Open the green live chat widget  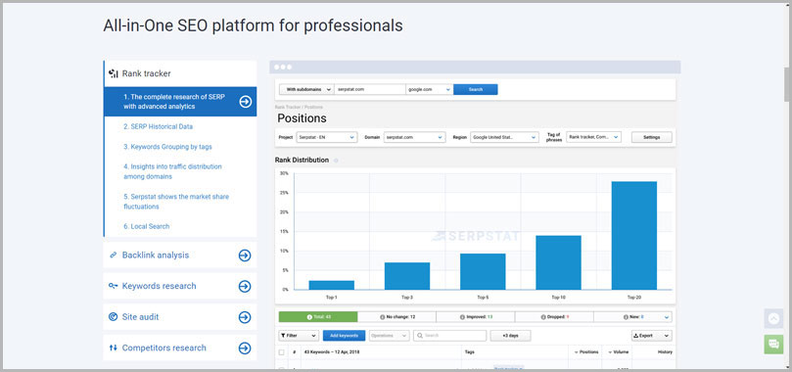[x=773, y=345]
